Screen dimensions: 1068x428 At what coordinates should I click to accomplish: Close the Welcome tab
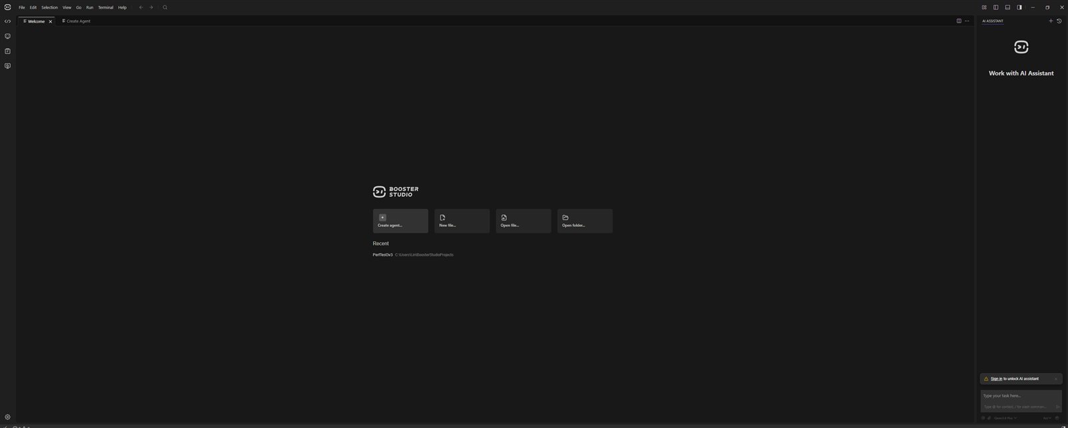click(x=50, y=21)
